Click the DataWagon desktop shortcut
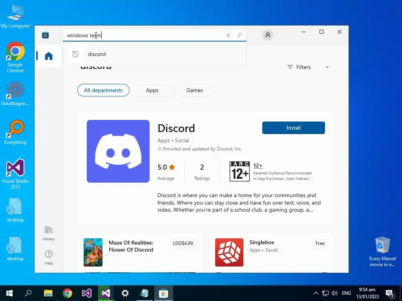Image resolution: width=402 pixels, height=301 pixels. [15, 94]
